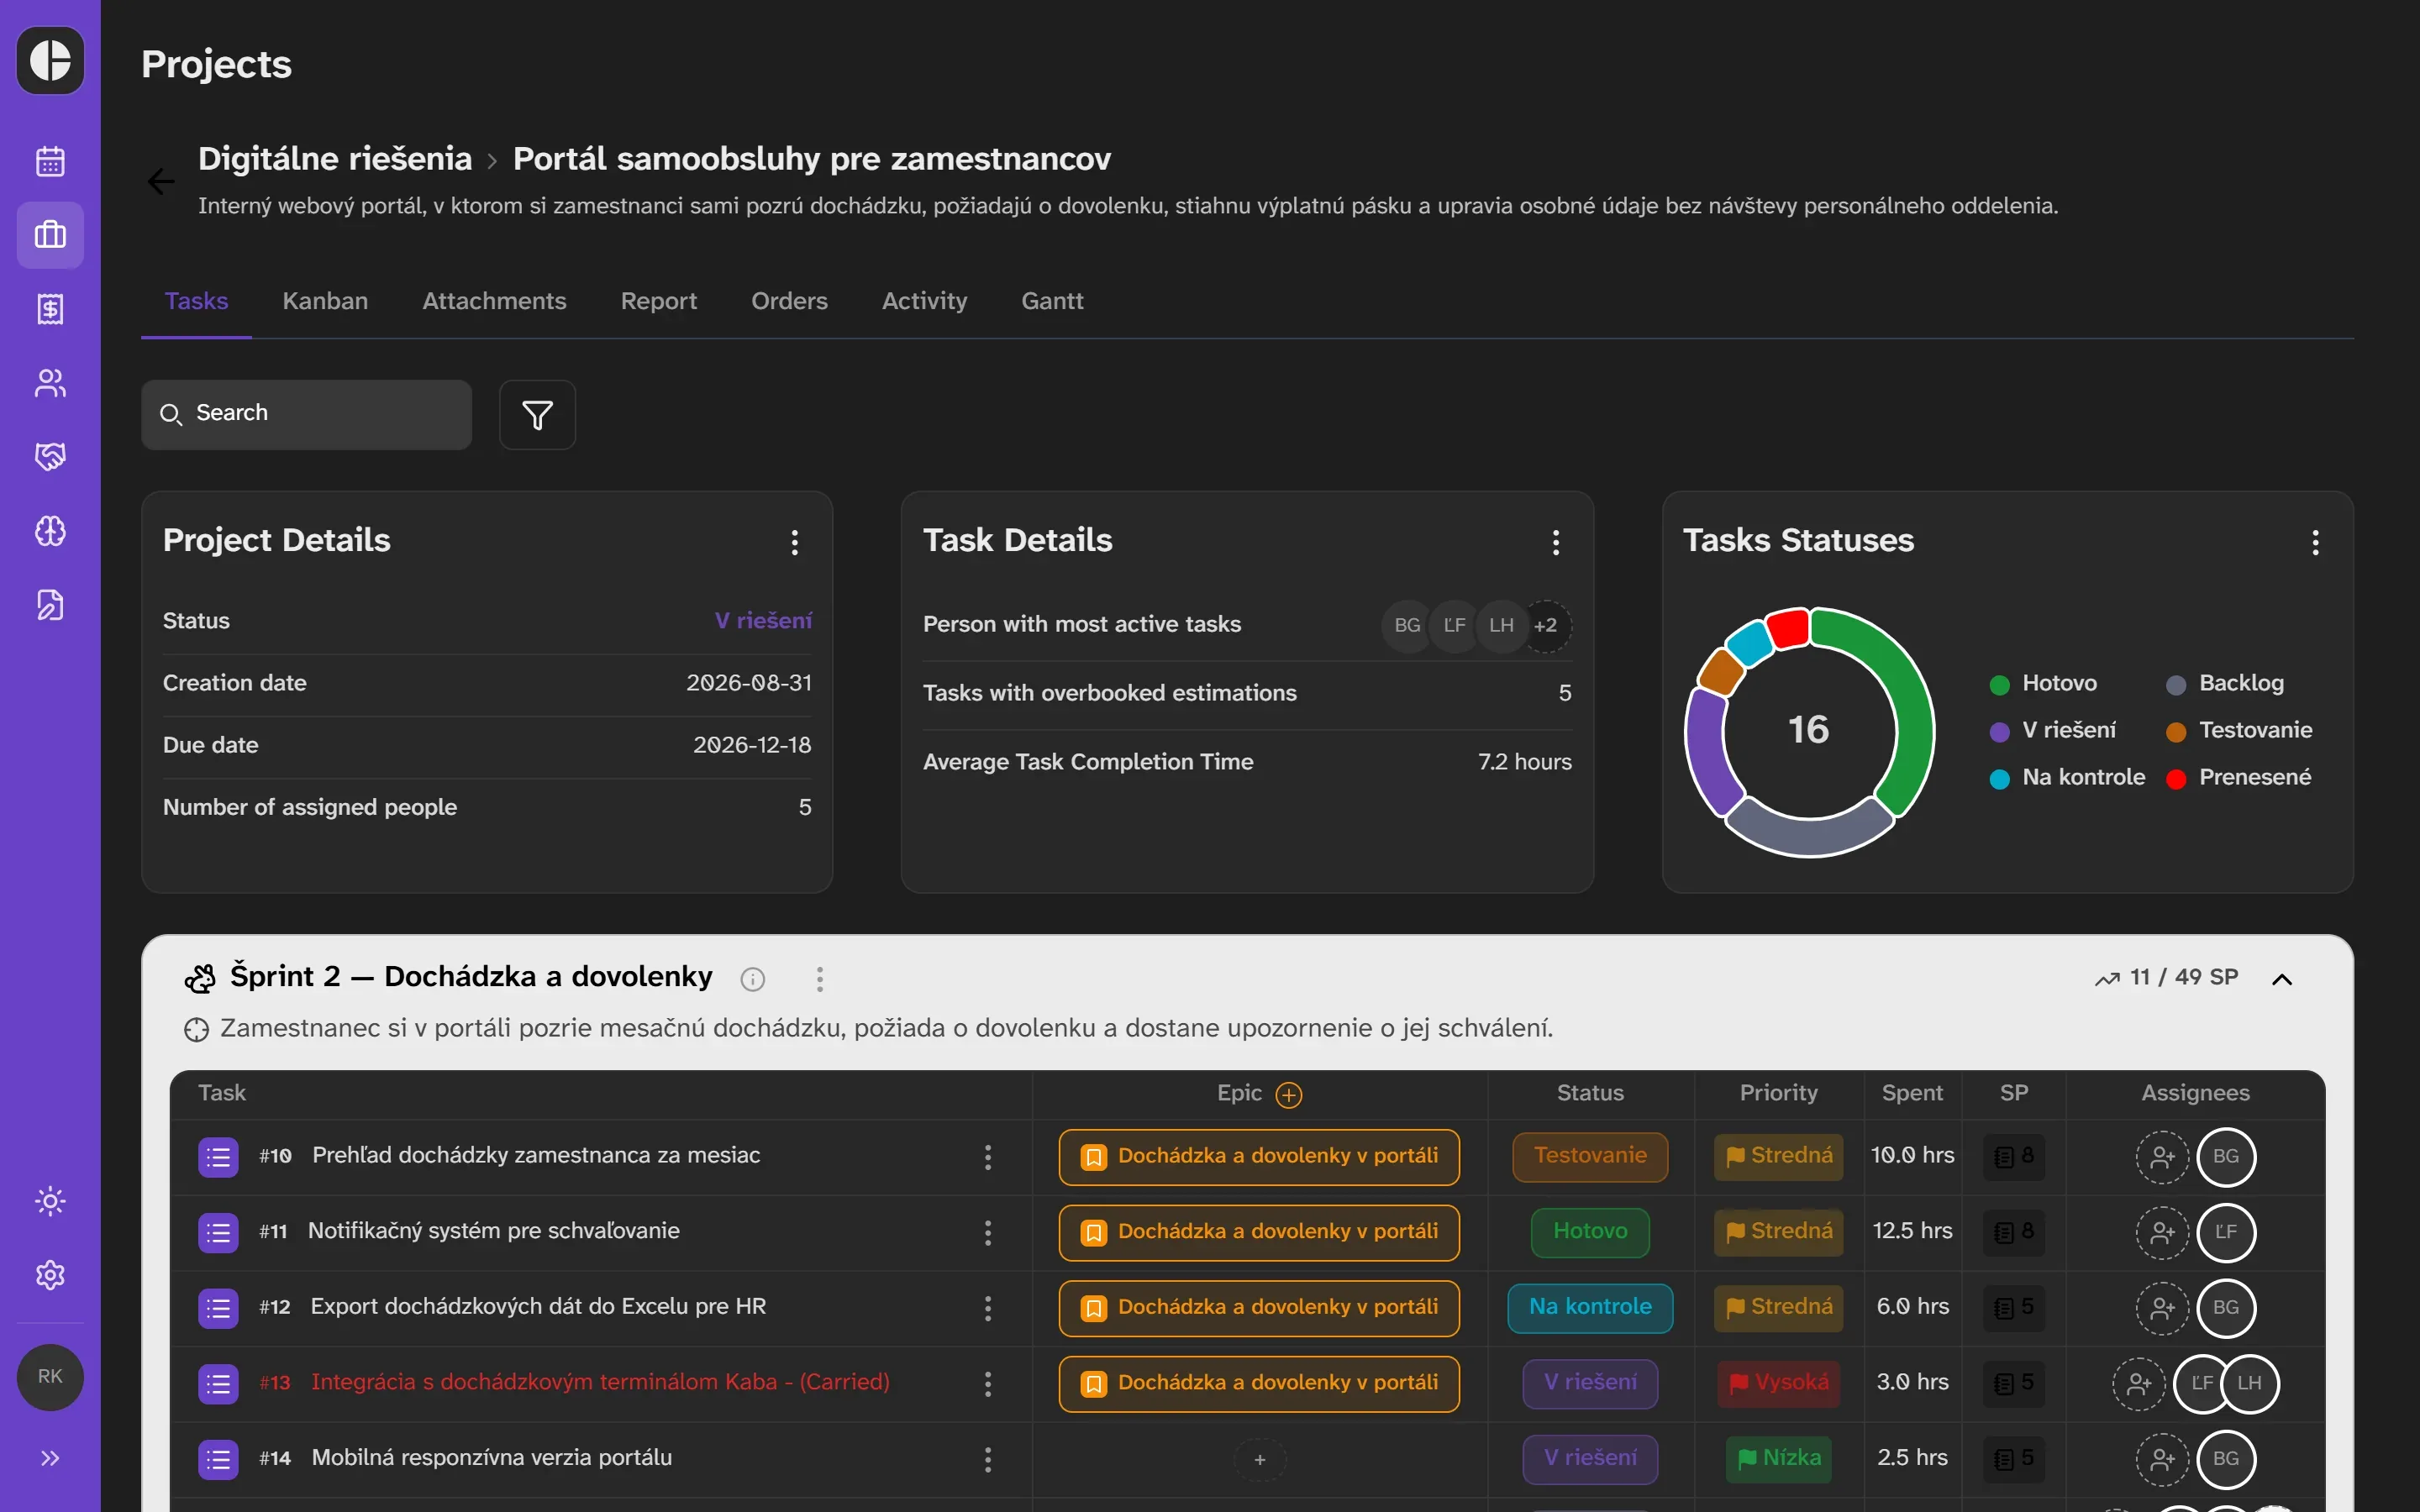Open Tasks Statuses card options menu

tap(2315, 542)
